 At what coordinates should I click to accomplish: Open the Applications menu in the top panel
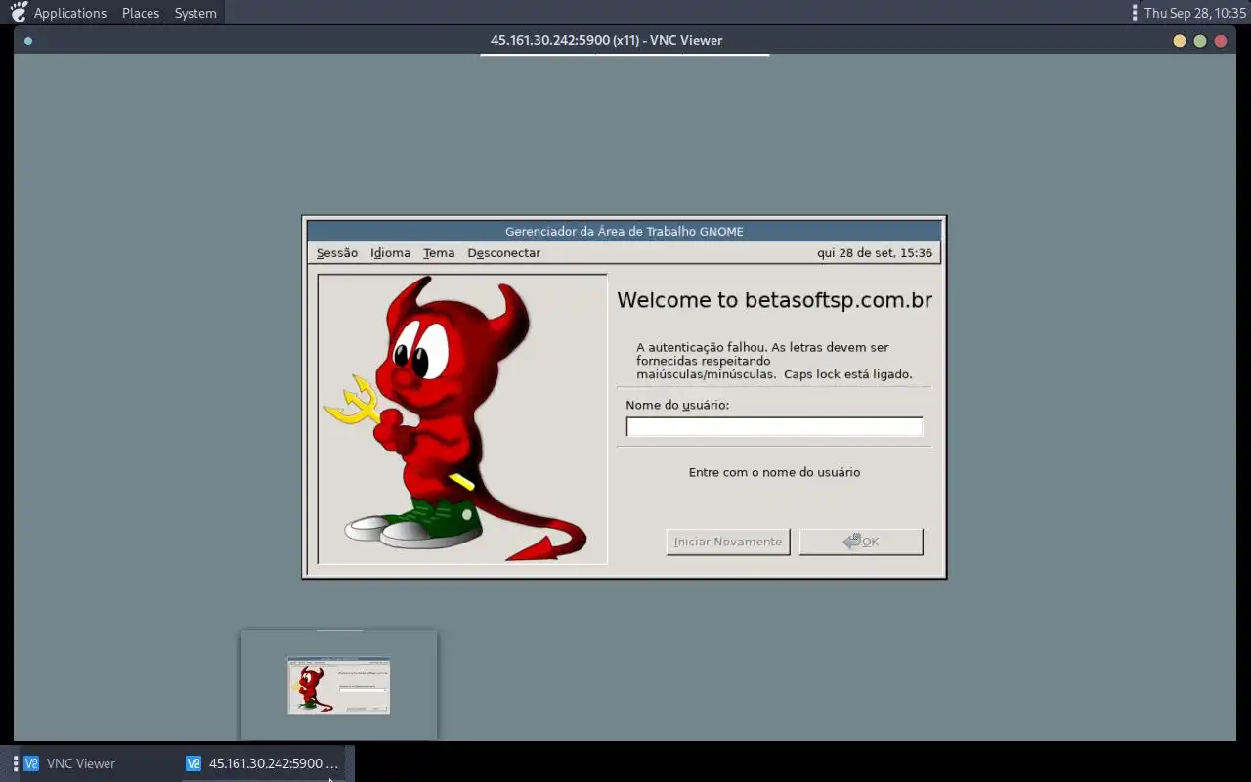70,13
